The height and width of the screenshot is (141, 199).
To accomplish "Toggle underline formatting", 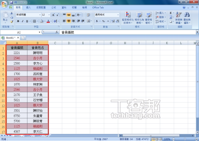I will pos(27,21).
